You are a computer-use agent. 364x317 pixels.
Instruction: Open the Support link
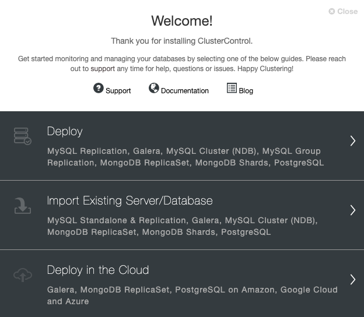(x=118, y=91)
